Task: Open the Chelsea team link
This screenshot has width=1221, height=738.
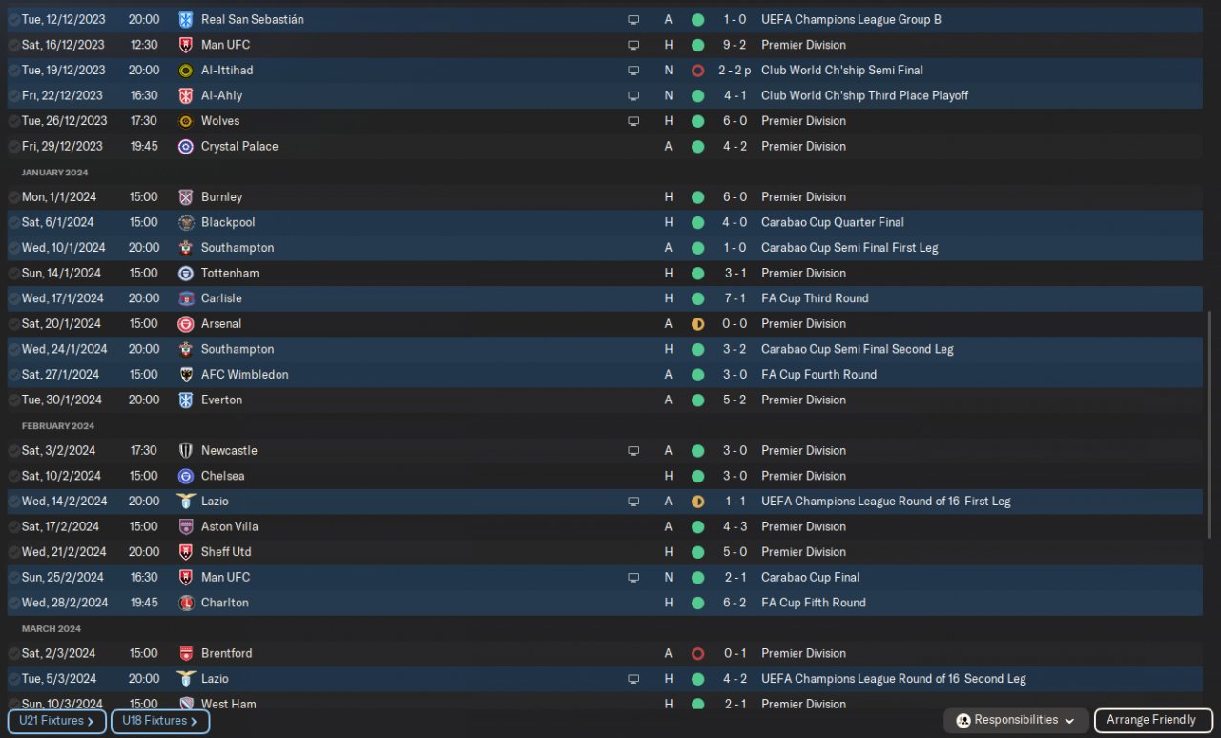Action: pos(222,476)
